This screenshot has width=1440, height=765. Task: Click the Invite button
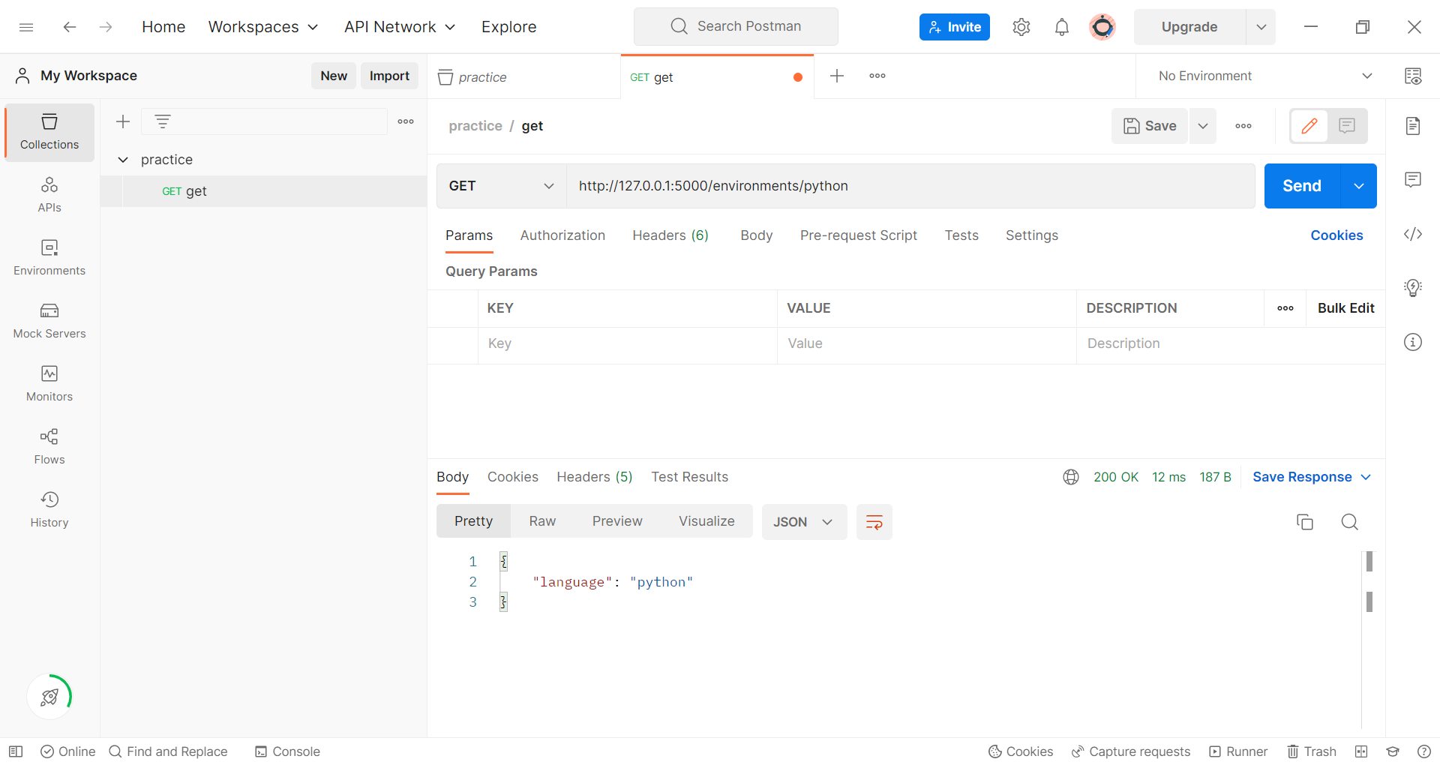pyautogui.click(x=955, y=27)
